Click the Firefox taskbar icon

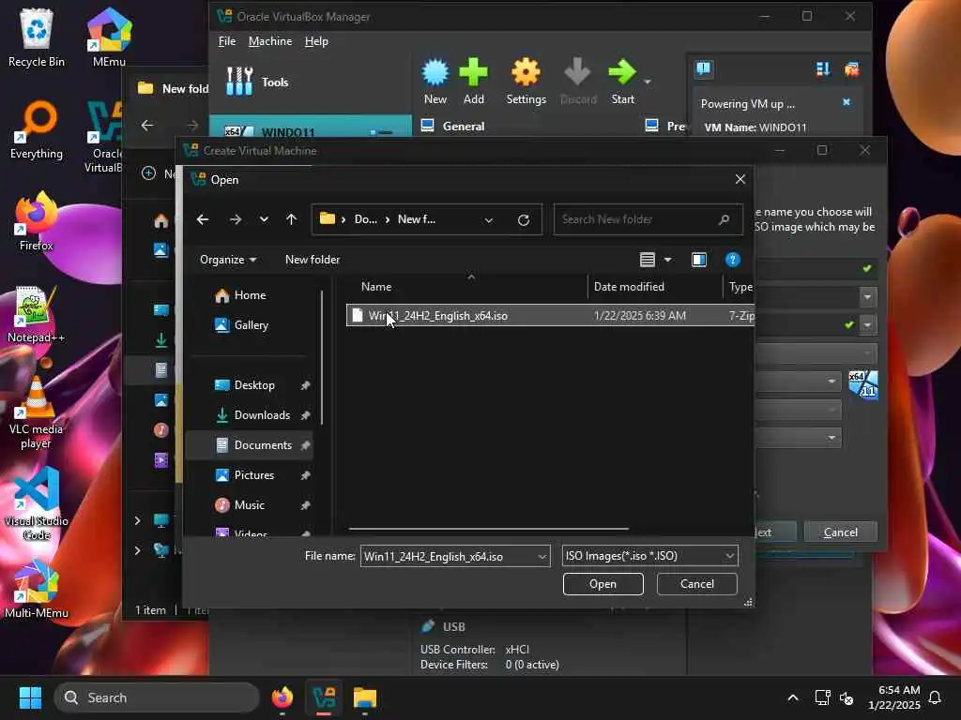(x=282, y=697)
